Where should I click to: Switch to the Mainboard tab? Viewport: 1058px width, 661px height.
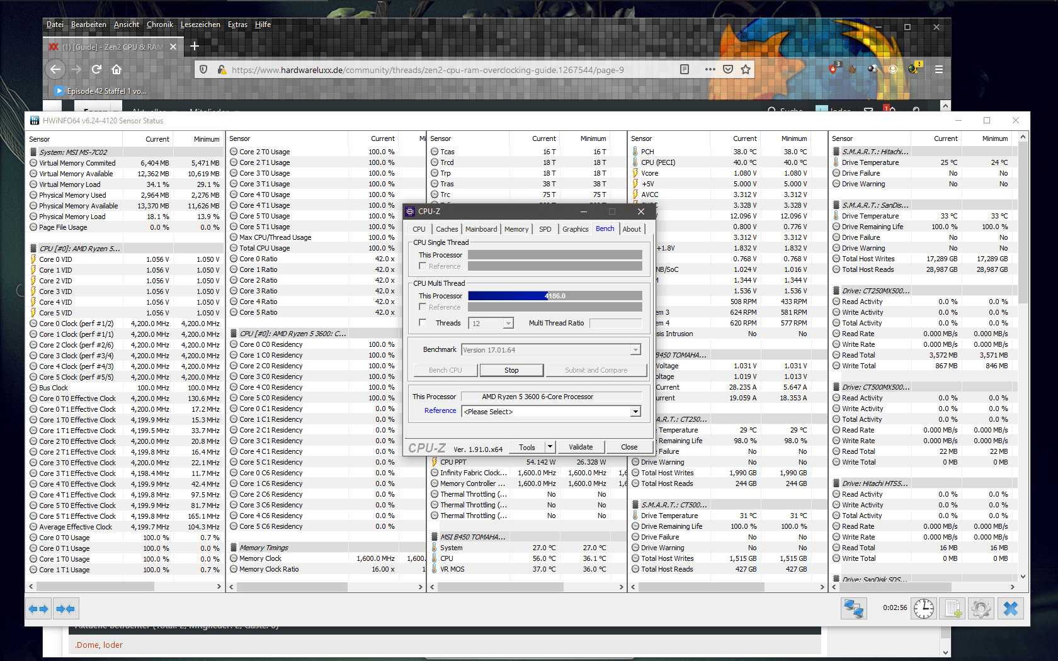[481, 229]
